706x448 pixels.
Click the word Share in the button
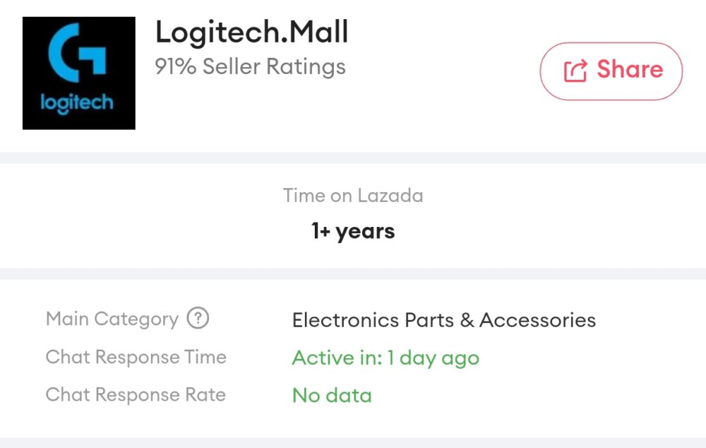[x=629, y=70]
